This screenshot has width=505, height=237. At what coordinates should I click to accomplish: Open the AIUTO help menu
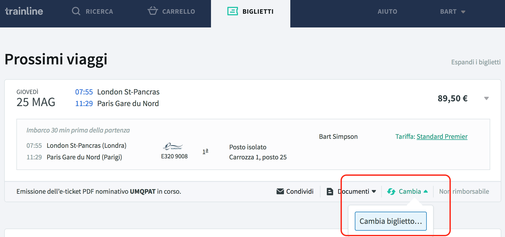pos(387,11)
